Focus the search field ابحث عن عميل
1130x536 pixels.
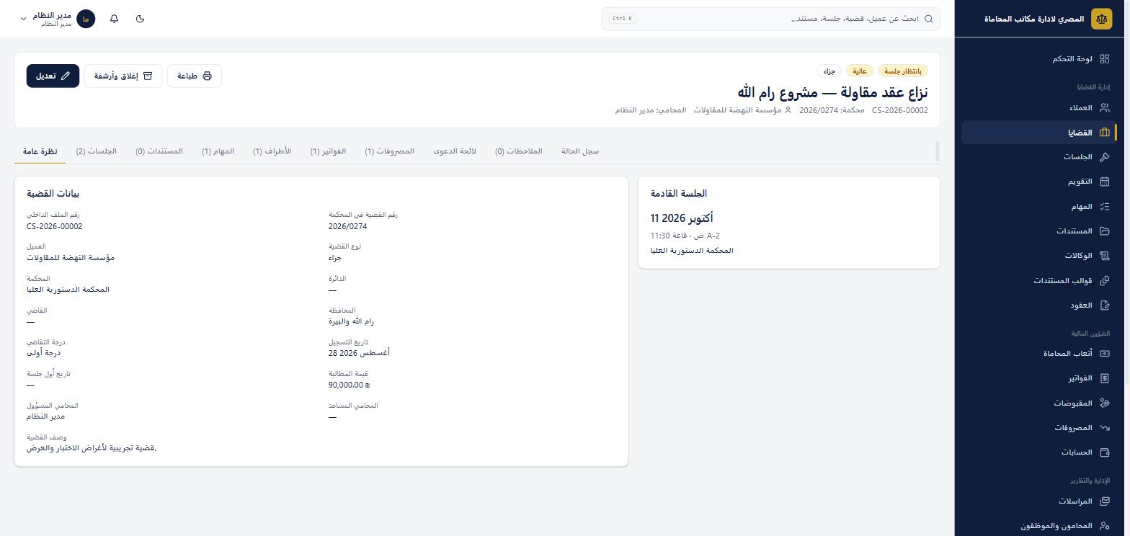click(x=770, y=19)
